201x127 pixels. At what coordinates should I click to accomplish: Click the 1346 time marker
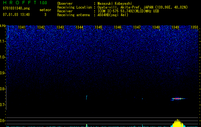118,27
